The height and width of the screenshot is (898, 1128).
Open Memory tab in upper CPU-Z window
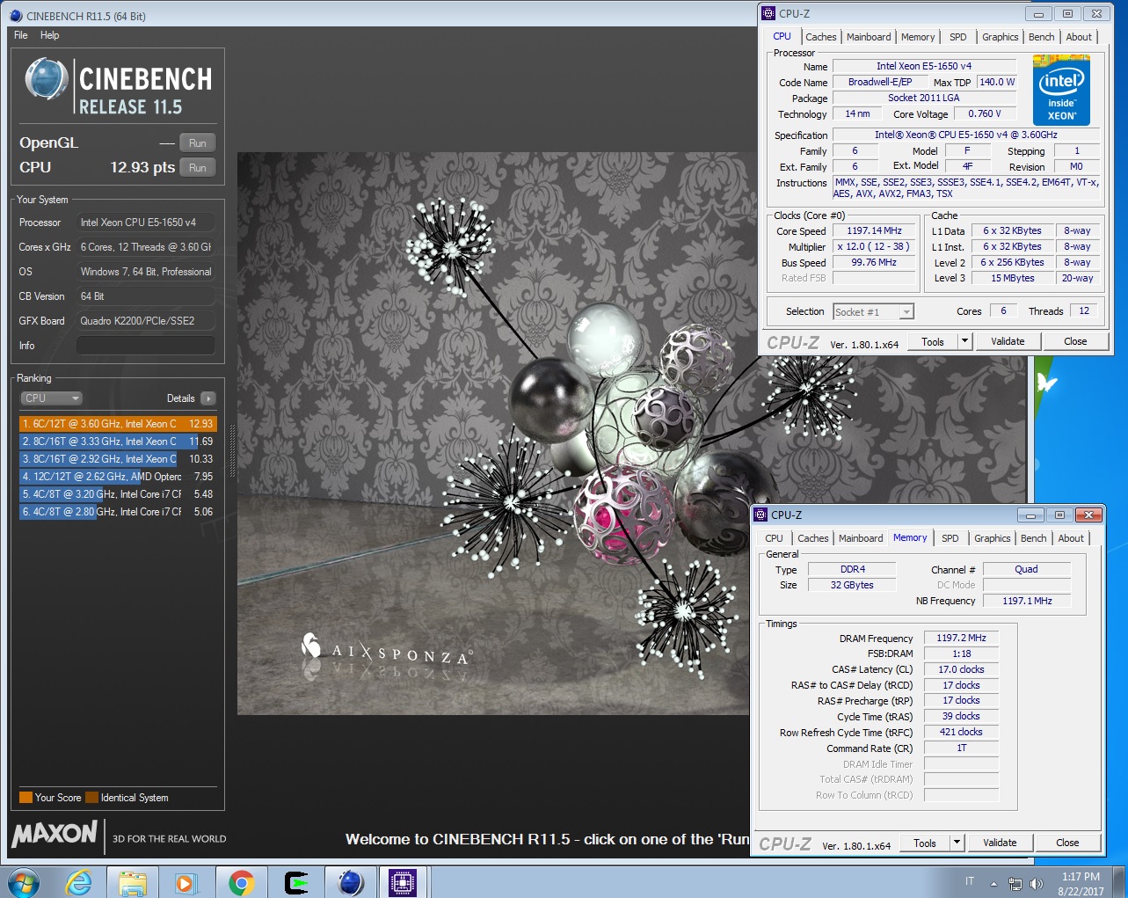point(918,37)
